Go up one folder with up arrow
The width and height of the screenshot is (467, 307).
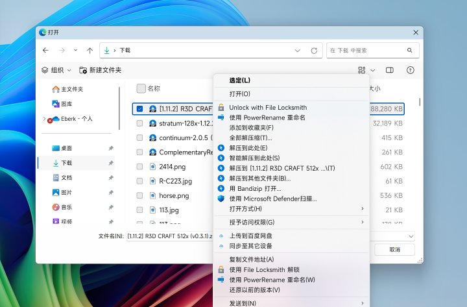[90, 50]
